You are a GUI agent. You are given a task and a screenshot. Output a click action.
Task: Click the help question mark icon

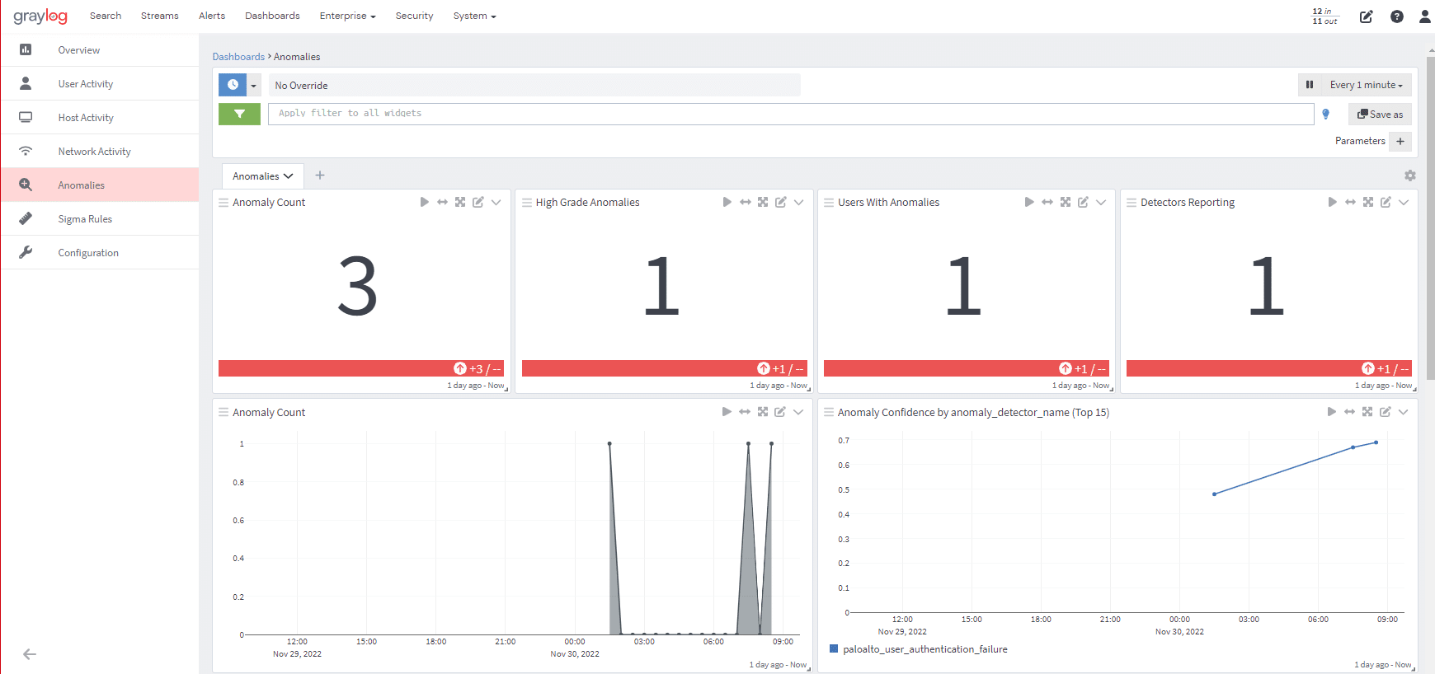1396,16
